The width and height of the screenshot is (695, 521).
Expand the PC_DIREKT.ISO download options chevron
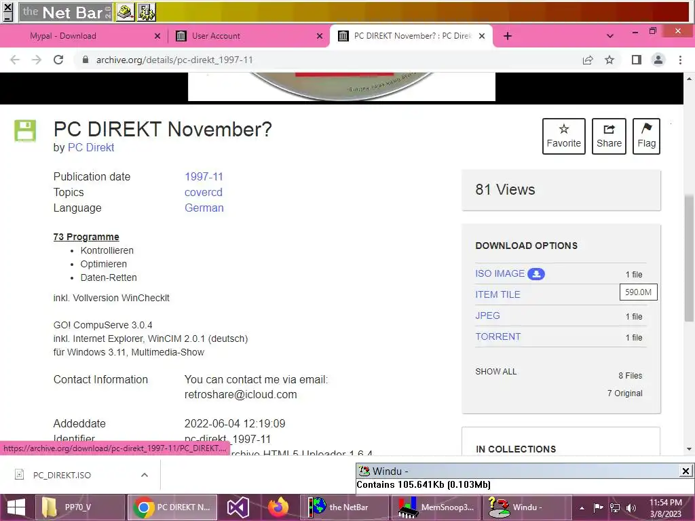coord(145,475)
